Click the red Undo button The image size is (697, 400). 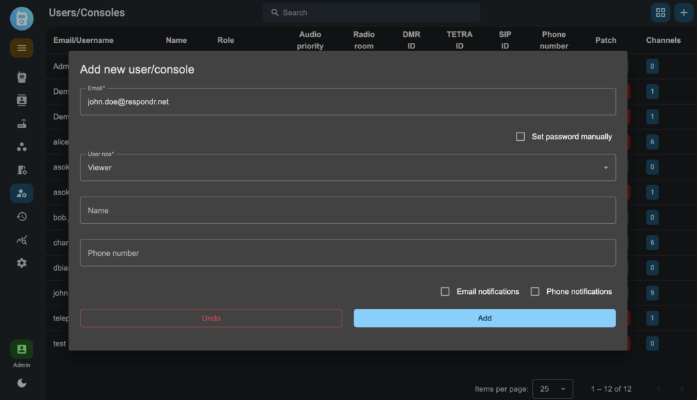211,318
